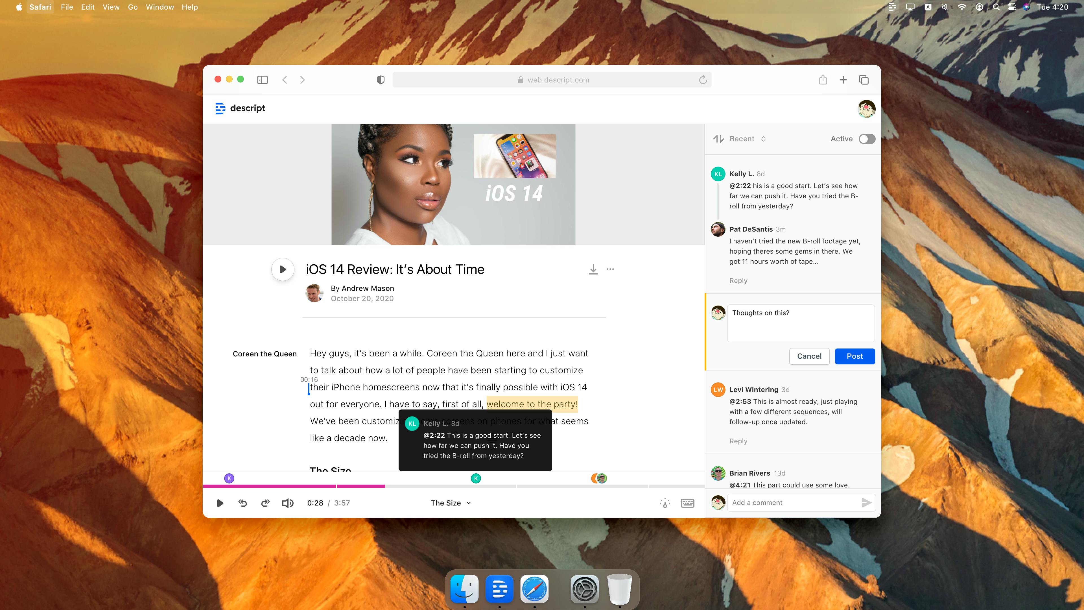The width and height of the screenshot is (1084, 610).
Task: Open the Window menu
Action: coord(160,7)
